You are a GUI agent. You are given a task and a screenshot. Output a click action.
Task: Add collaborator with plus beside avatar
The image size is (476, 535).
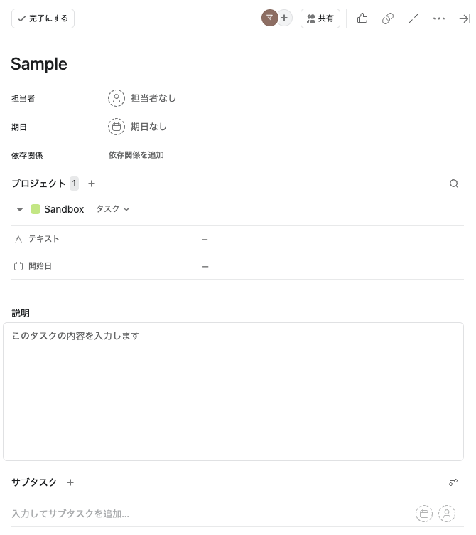(x=284, y=18)
